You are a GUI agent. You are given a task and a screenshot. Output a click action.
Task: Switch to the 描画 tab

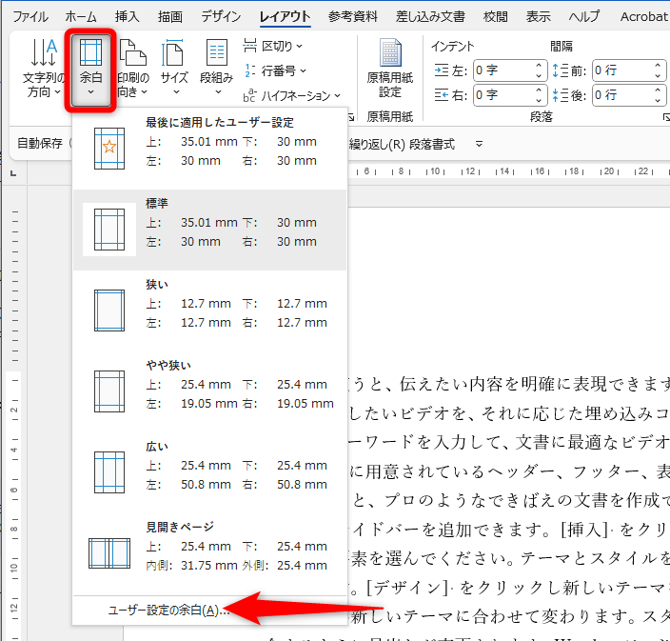coord(169,17)
